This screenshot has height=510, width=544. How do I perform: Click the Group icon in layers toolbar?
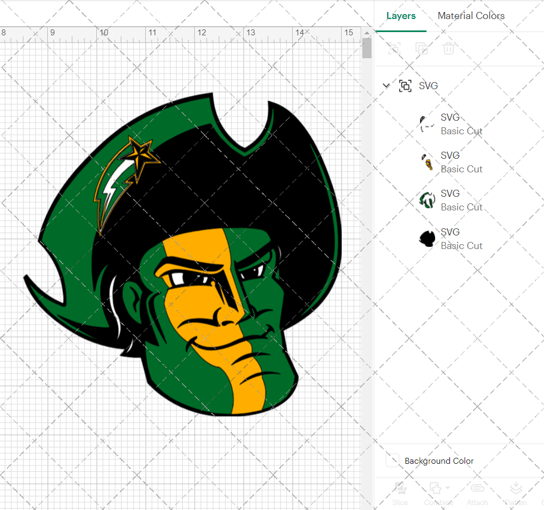(394, 48)
